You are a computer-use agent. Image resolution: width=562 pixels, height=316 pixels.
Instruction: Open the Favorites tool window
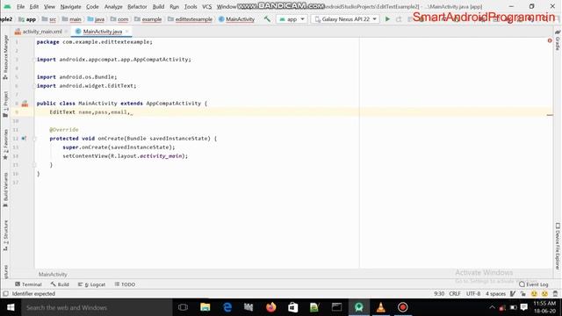[x=5, y=144]
